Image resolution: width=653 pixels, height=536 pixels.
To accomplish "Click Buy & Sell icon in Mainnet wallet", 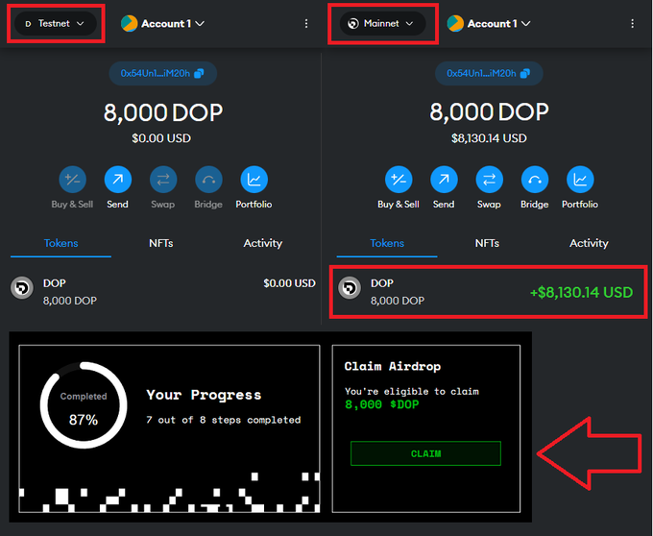I will (399, 180).
